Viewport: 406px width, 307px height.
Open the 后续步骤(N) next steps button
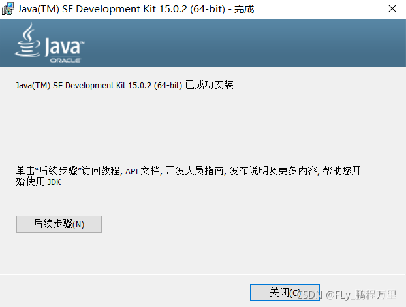pos(59,224)
